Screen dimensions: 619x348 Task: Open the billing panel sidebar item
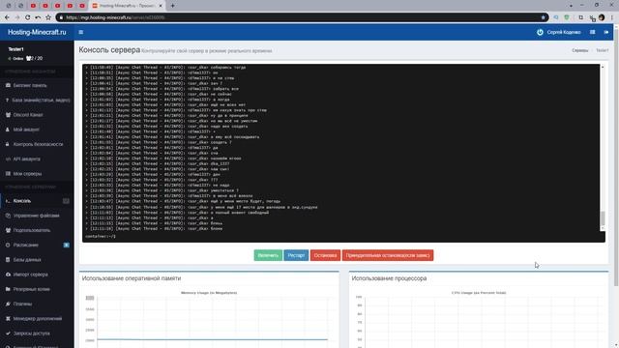(x=37, y=85)
